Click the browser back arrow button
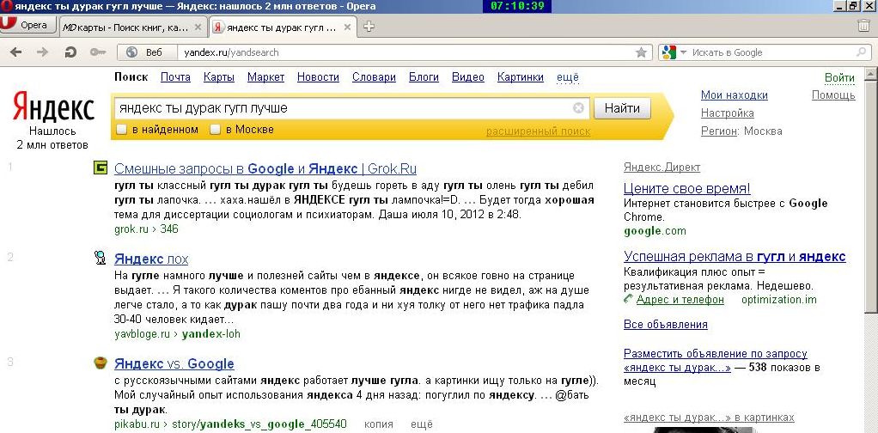The width and height of the screenshot is (878, 433). click(x=16, y=52)
